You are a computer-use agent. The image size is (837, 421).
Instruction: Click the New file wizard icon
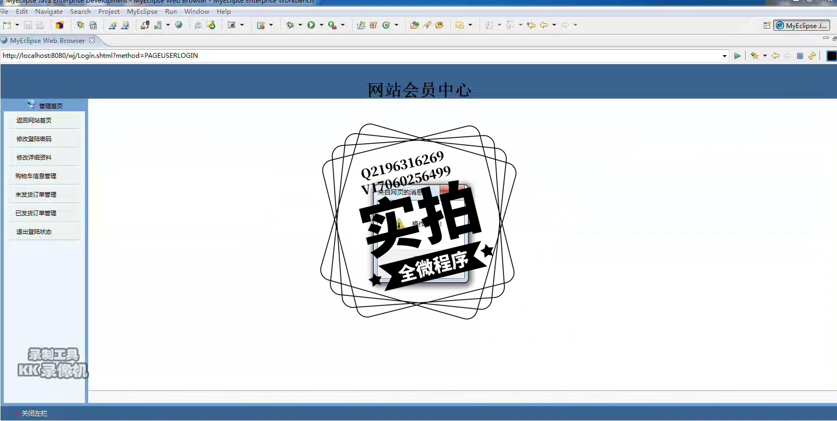(x=7, y=25)
